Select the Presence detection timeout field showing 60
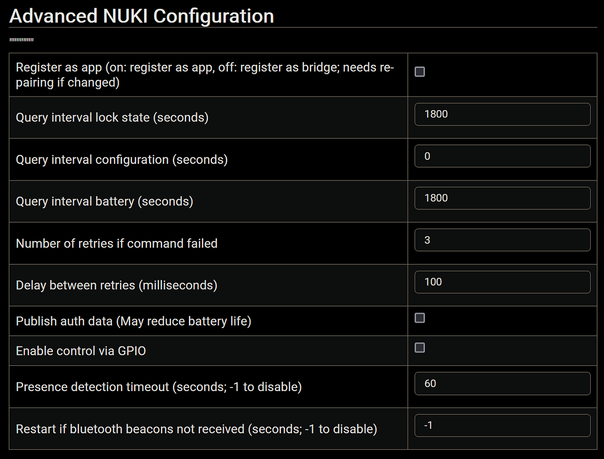 tap(502, 384)
